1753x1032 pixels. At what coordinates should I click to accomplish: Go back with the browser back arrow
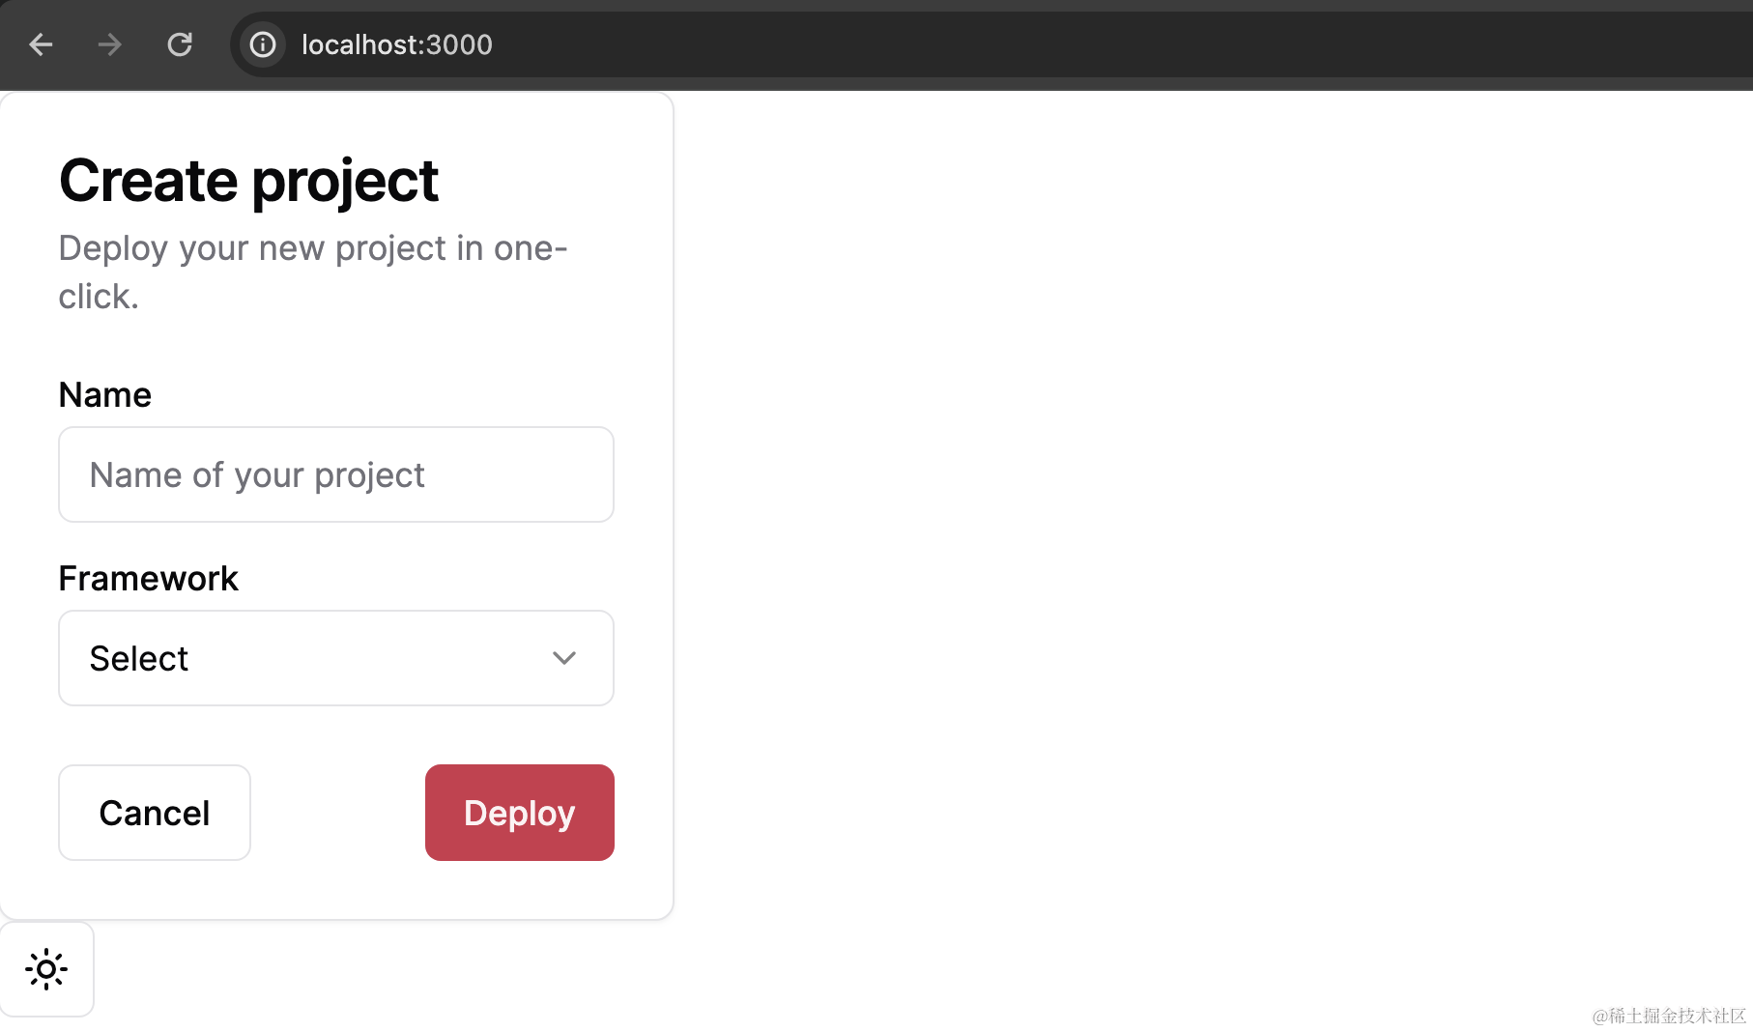41,44
